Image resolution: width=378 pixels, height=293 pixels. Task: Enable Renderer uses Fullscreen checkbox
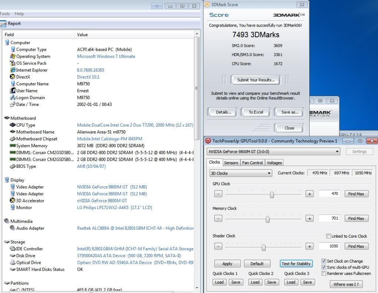324,273
